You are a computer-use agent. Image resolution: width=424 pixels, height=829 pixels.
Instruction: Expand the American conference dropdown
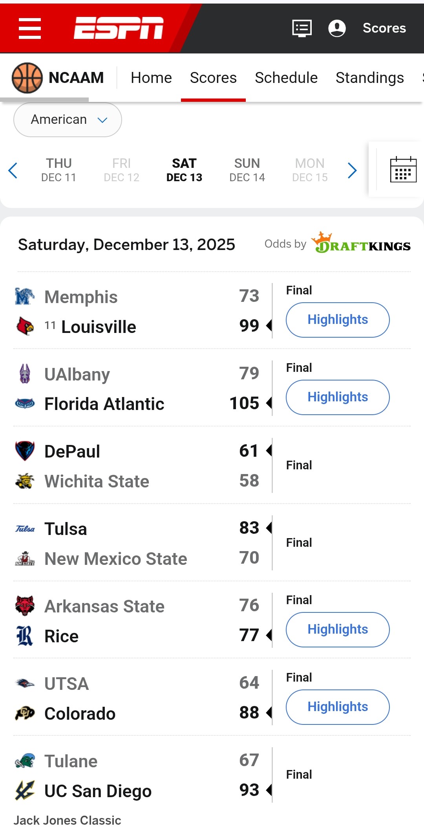pos(68,119)
